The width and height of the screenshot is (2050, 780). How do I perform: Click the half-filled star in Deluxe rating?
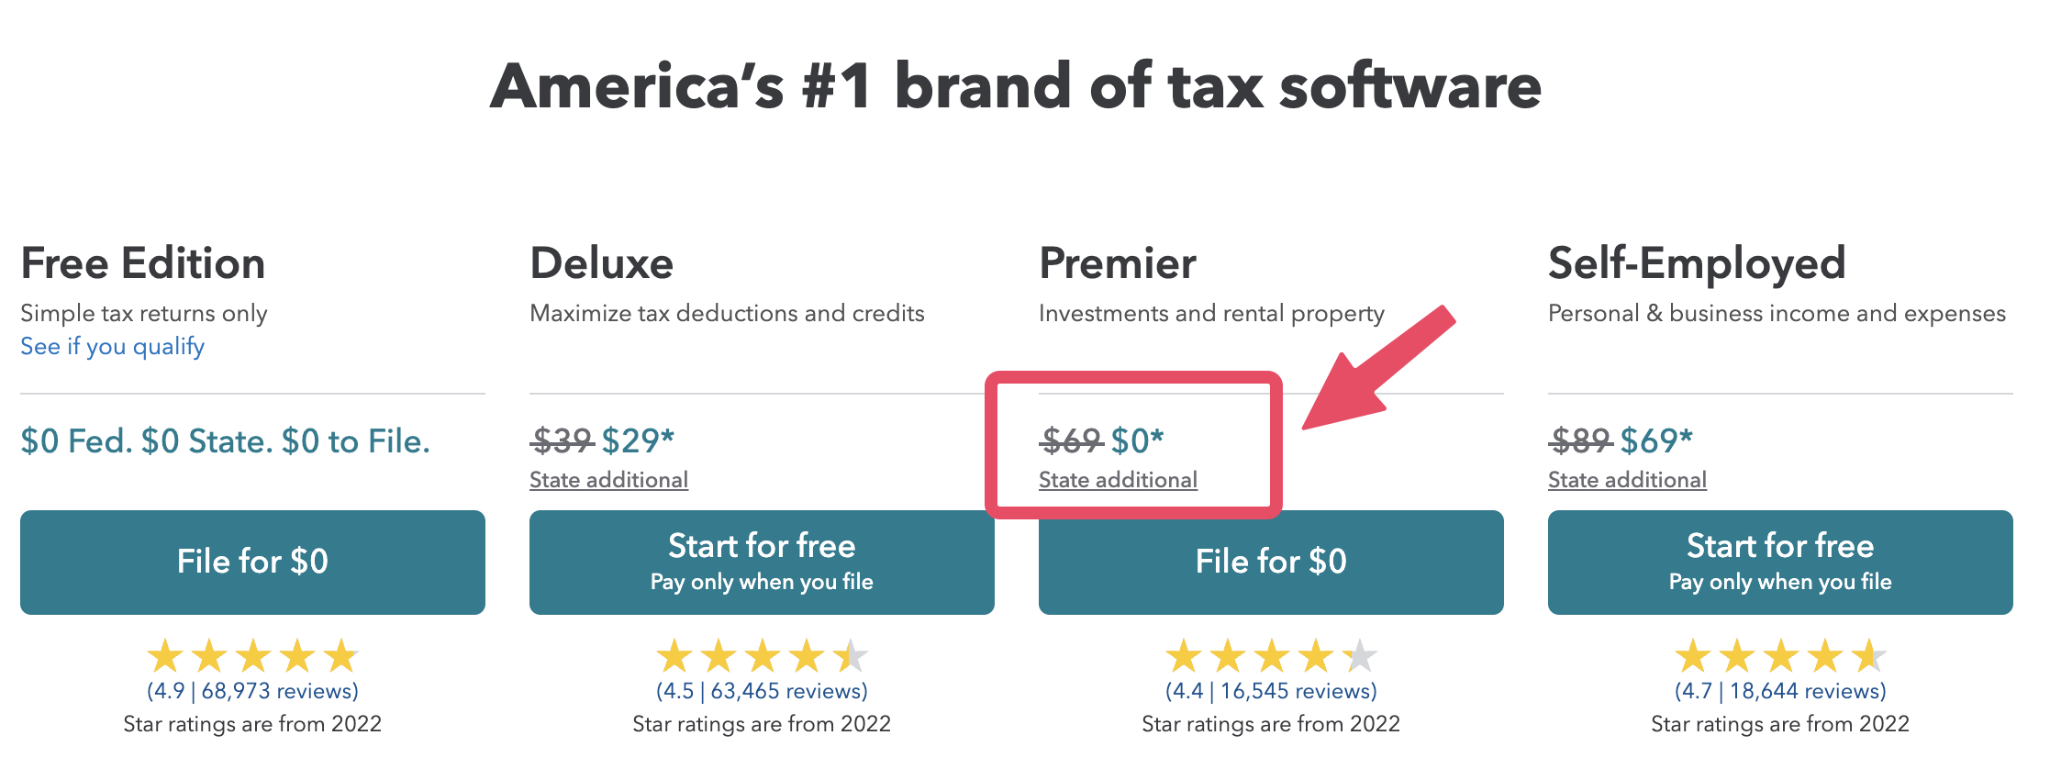(x=852, y=656)
